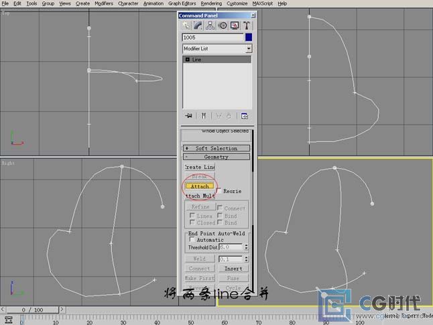
Task: Open the Customize menu
Action: coord(237,3)
